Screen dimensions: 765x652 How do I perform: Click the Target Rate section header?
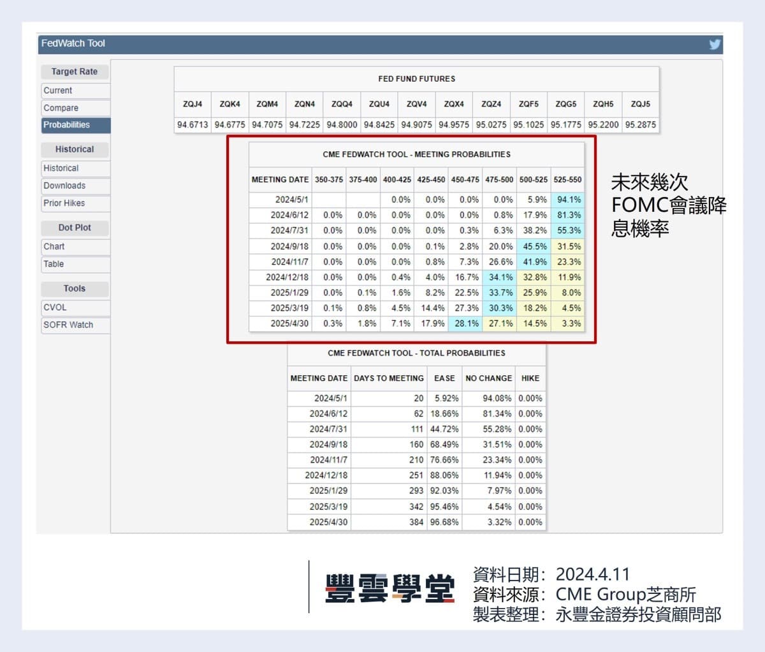tap(75, 71)
